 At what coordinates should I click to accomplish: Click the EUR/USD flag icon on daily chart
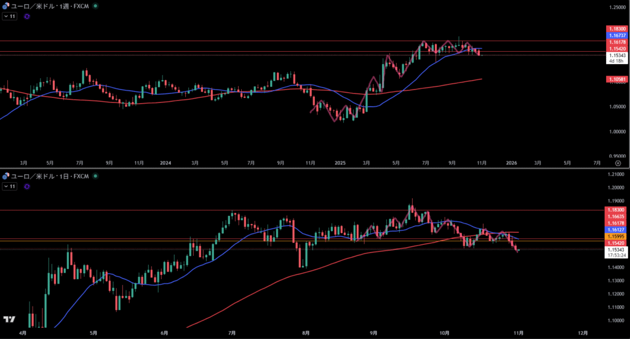coord(6,177)
